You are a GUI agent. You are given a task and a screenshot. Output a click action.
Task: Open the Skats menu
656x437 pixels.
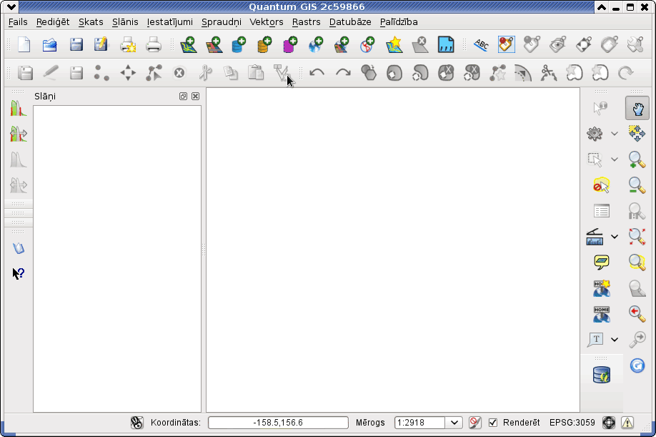click(91, 21)
